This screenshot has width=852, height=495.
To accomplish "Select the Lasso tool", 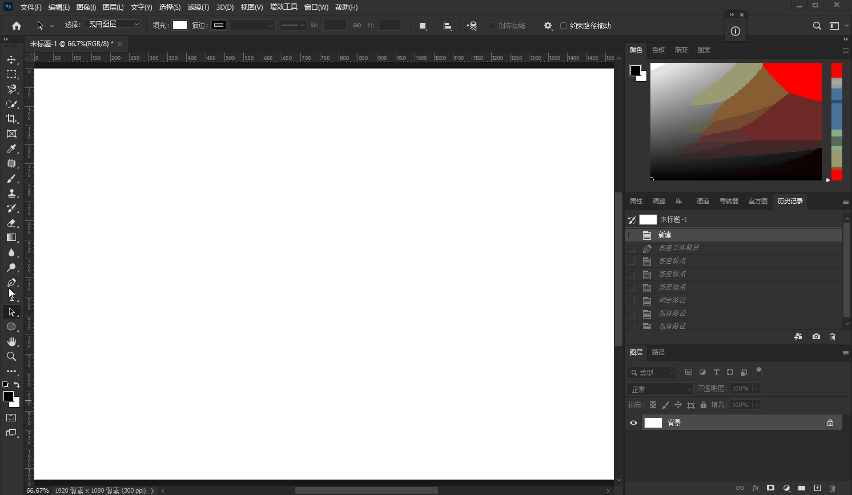I will (x=11, y=89).
